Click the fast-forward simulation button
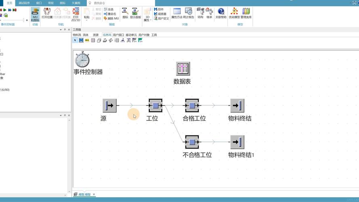 [x=10, y=10]
